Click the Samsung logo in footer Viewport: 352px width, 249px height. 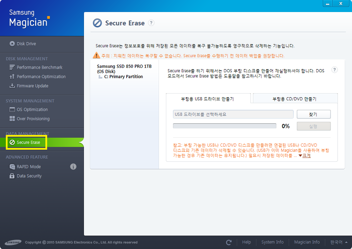pos(13,242)
